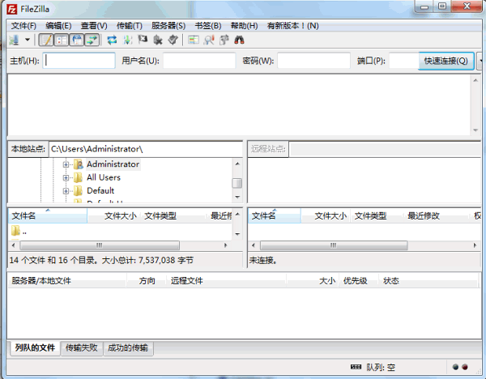Focus the 密码(W) password field
The height and width of the screenshot is (379, 486).
[313, 61]
